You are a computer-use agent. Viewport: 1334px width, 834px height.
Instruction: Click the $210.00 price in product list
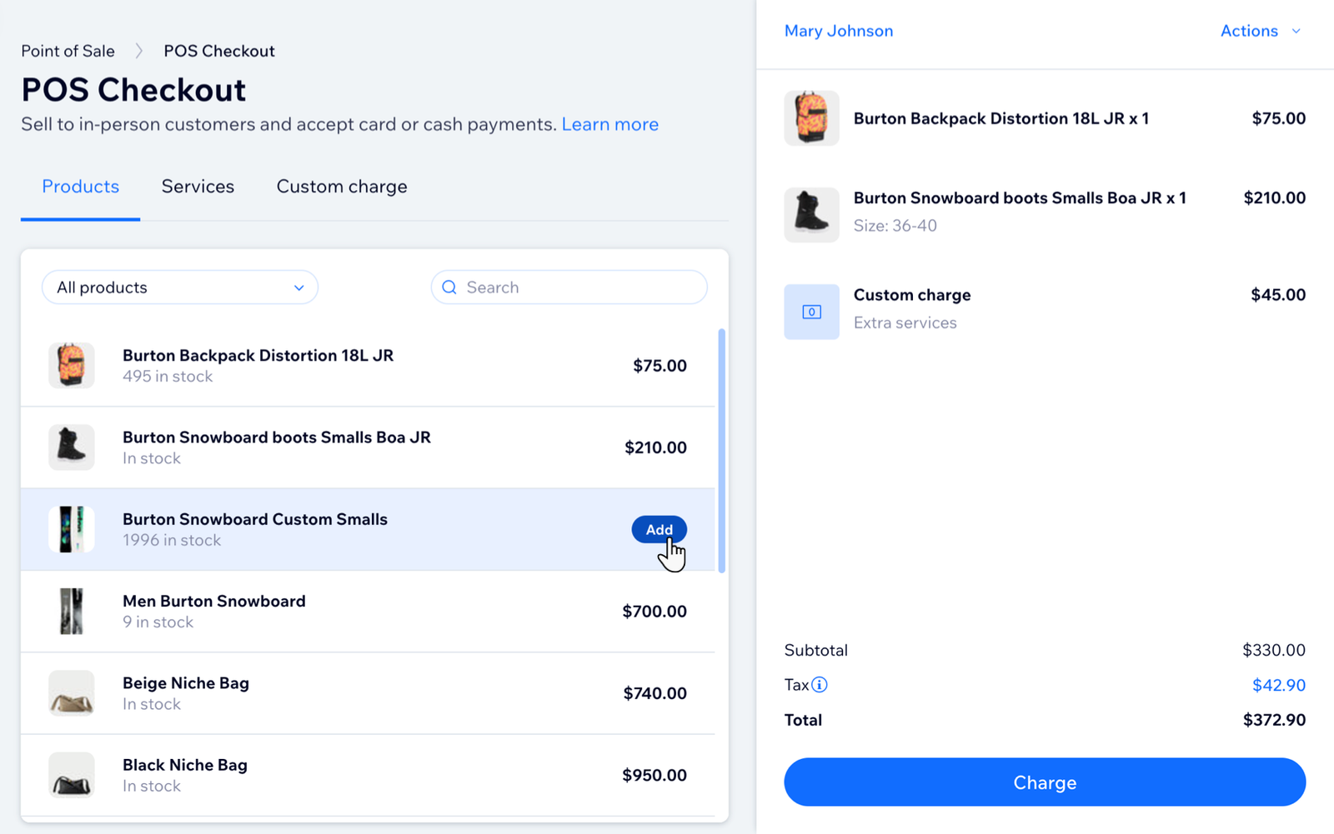(655, 447)
